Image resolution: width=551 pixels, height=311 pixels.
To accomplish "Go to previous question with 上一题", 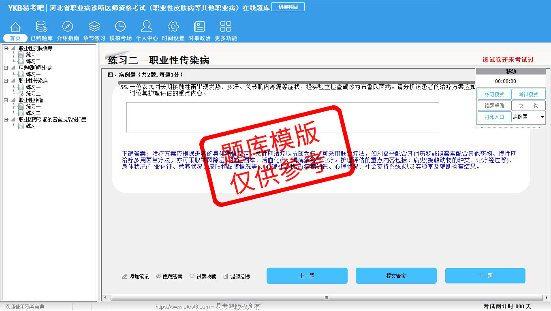I will click(307, 276).
